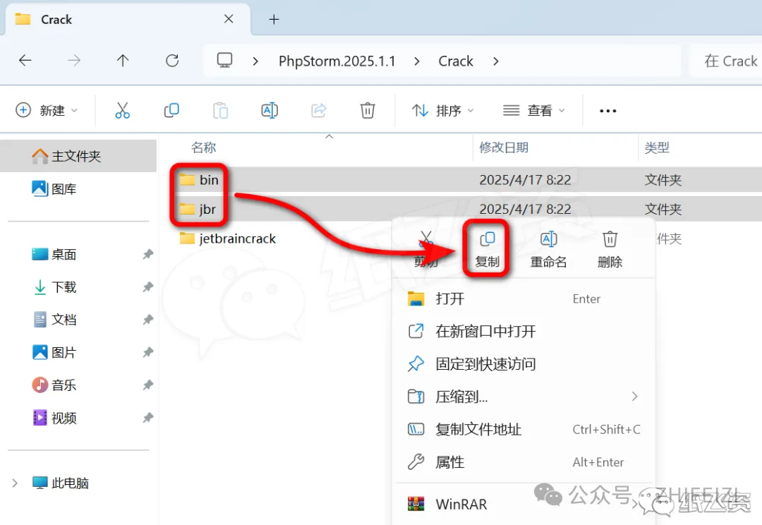Image resolution: width=762 pixels, height=525 pixels.
Task: Expand the 此电脑 tree node
Action: [15, 483]
